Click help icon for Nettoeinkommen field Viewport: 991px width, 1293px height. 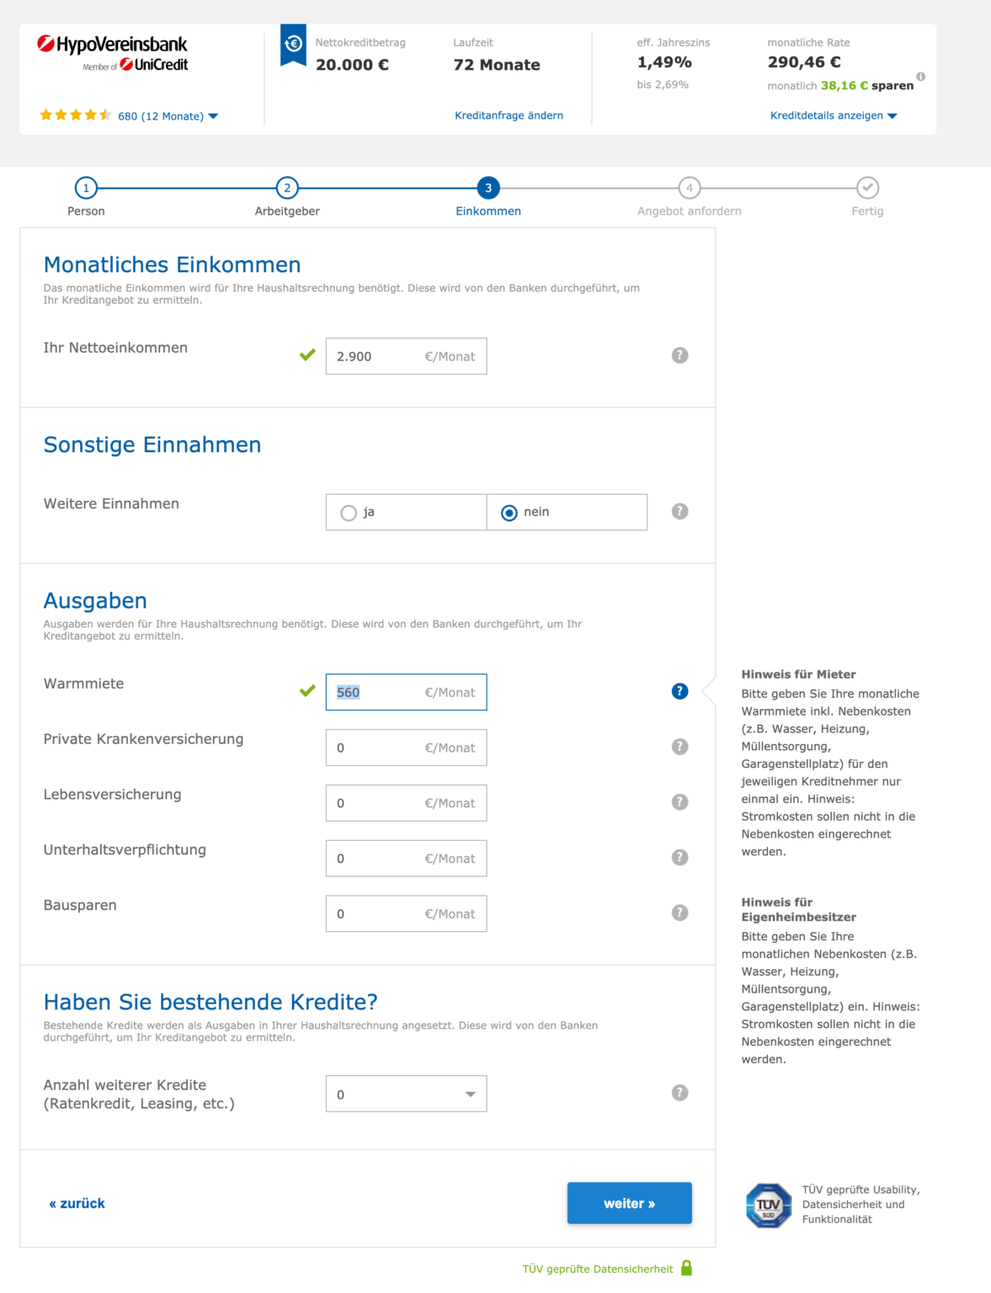click(679, 355)
